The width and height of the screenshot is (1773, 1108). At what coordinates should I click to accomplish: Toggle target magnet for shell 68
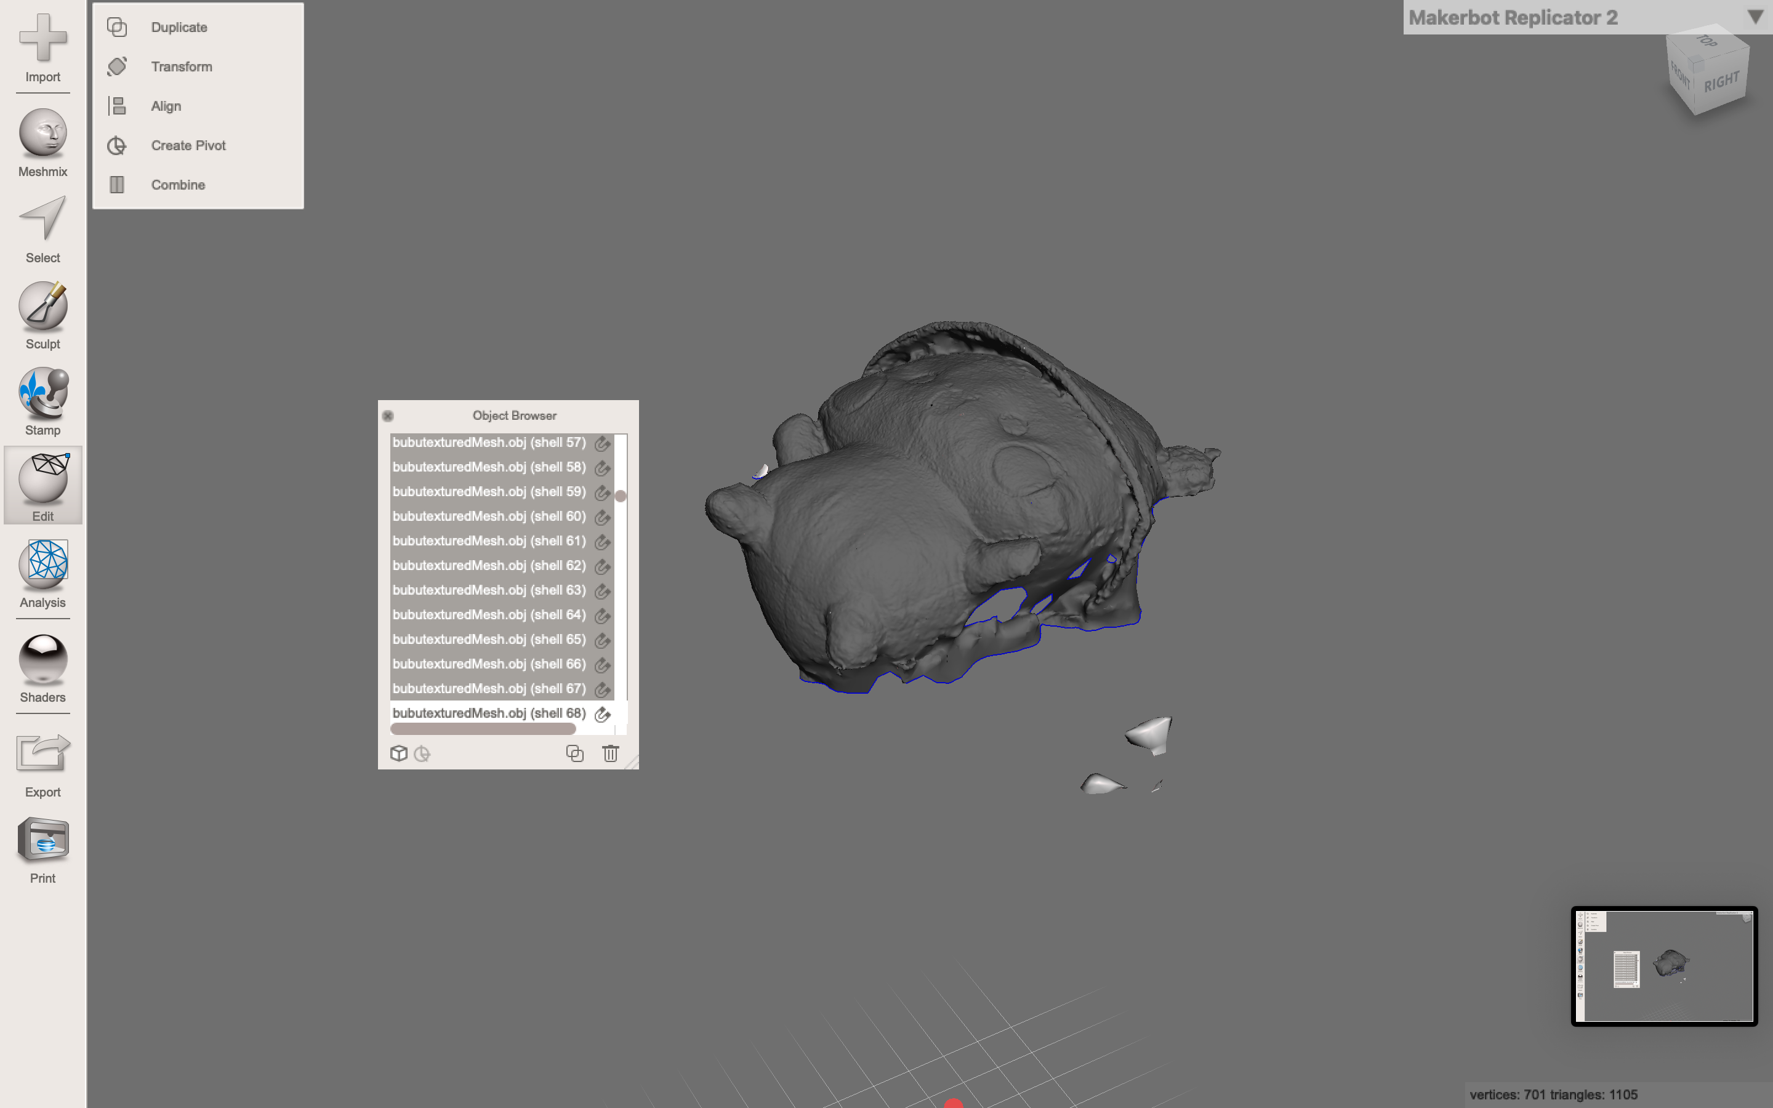point(602,714)
